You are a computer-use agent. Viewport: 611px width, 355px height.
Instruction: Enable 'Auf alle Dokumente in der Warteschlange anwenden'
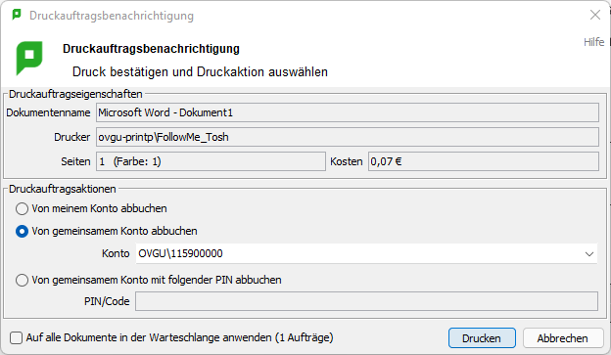click(16, 337)
